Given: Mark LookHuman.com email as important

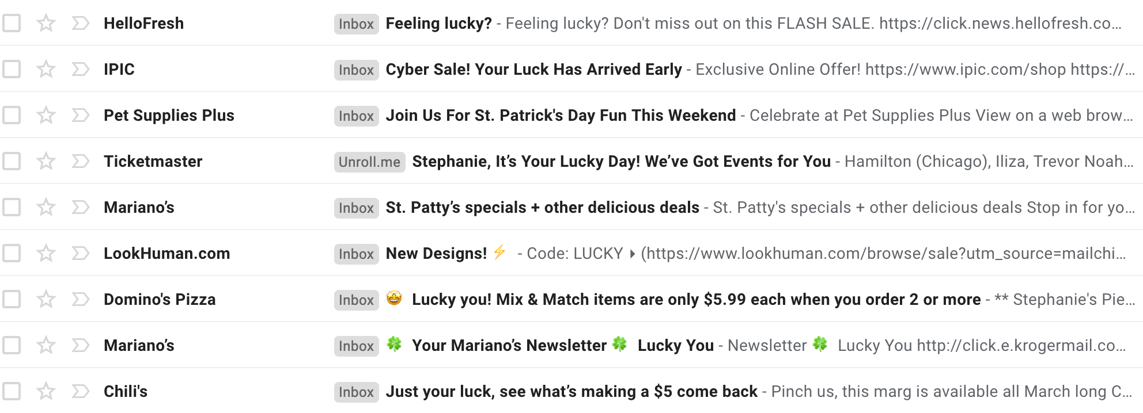Looking at the screenshot, I should click(x=81, y=254).
